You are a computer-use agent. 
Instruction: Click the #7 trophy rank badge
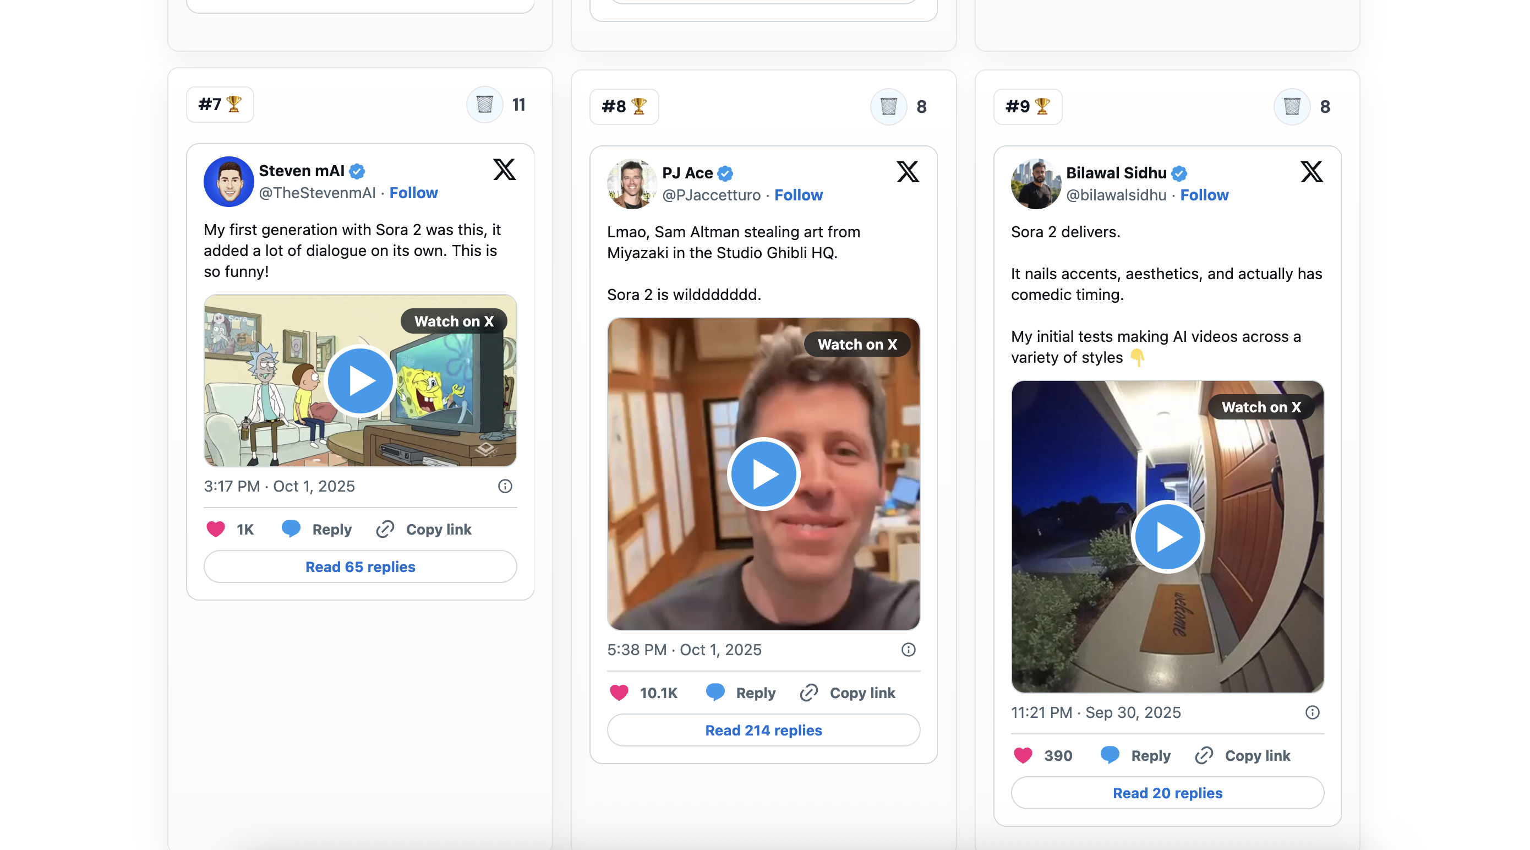(220, 105)
